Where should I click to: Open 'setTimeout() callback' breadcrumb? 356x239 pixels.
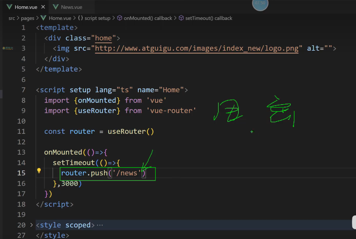coord(209,18)
